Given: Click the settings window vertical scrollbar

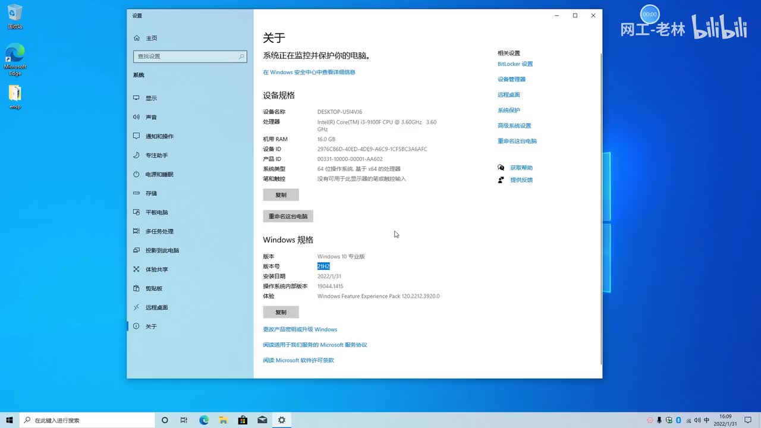Looking at the screenshot, I should click(x=600, y=208).
